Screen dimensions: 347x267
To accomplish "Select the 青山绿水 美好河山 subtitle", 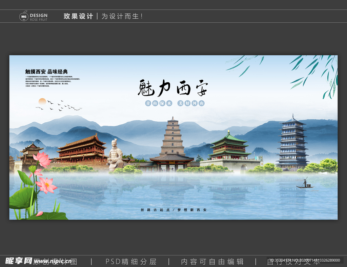I will coord(173,103).
